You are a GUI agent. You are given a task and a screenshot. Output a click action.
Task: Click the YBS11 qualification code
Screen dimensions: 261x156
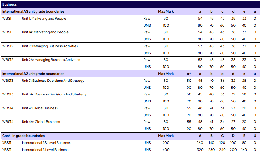pos(7,150)
